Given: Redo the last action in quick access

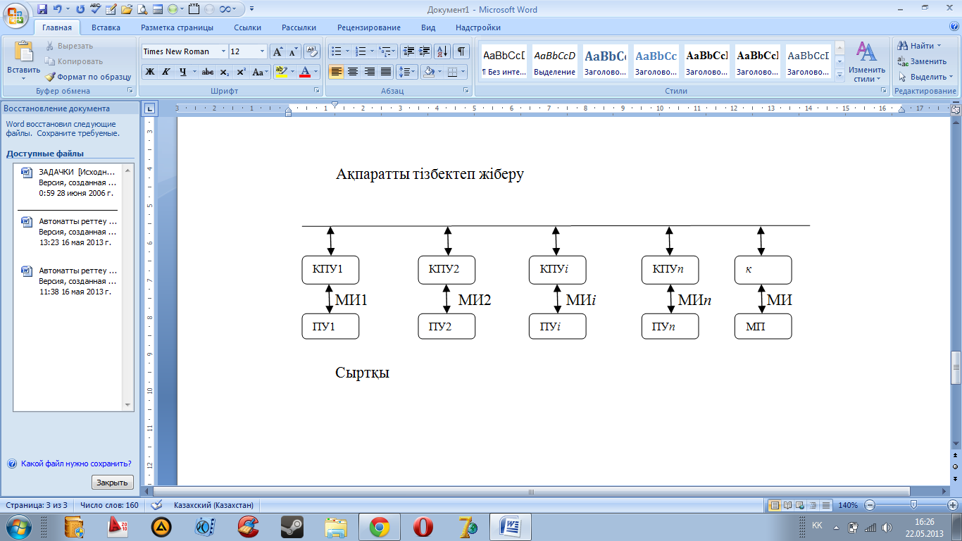Looking at the screenshot, I should pos(80,9).
